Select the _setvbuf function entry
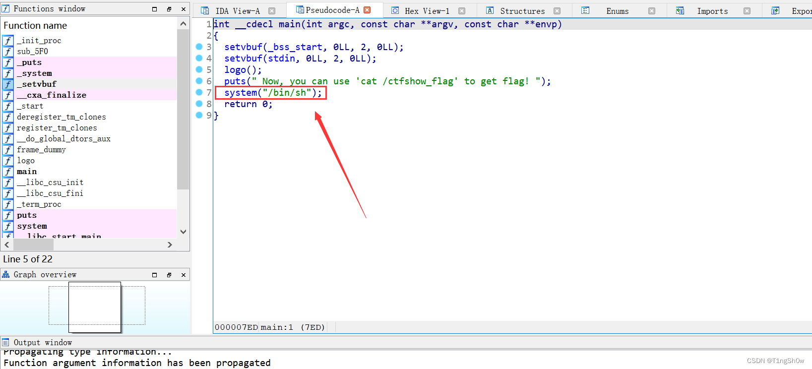Image resolution: width=812 pixels, height=369 pixels. [37, 84]
